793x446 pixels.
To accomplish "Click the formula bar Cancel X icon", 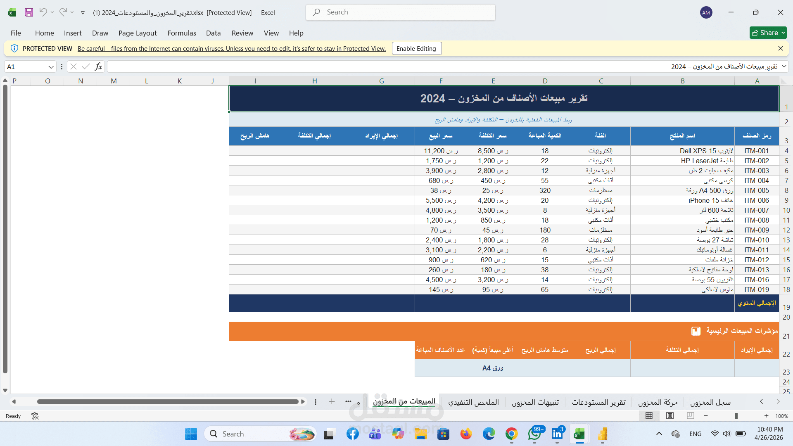I will coord(74,66).
